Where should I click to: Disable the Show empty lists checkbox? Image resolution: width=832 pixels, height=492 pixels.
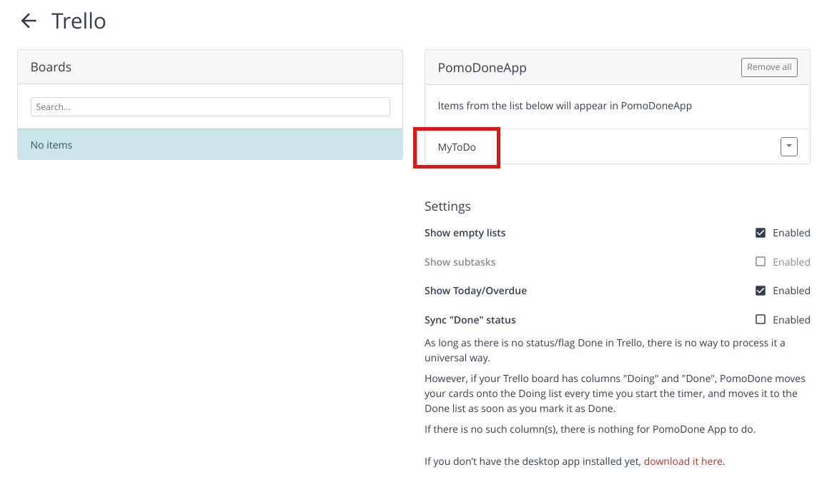[761, 233]
